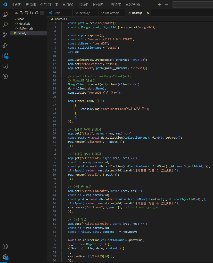Click line number 29 in the gutter

coord(54,133)
